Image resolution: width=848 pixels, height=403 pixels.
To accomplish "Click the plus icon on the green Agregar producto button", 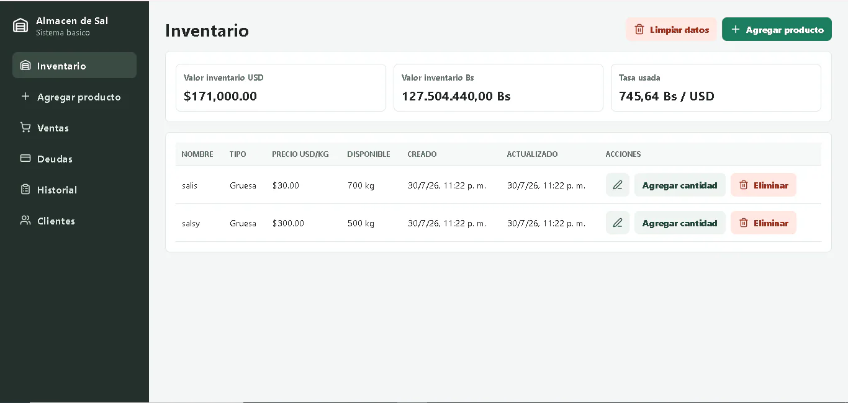I will tap(736, 29).
